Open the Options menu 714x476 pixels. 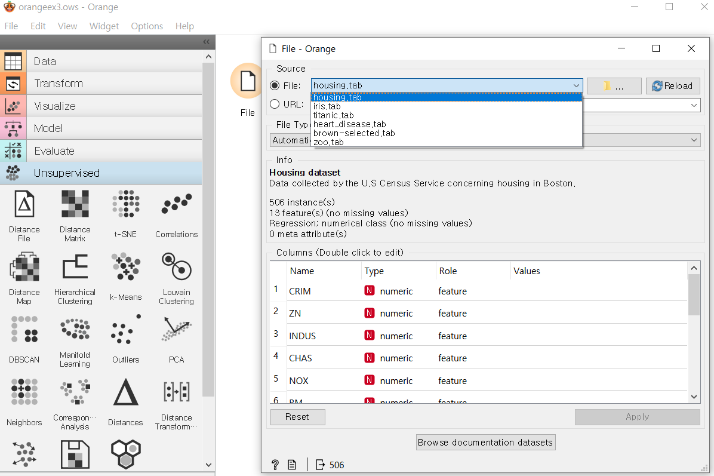tap(147, 26)
